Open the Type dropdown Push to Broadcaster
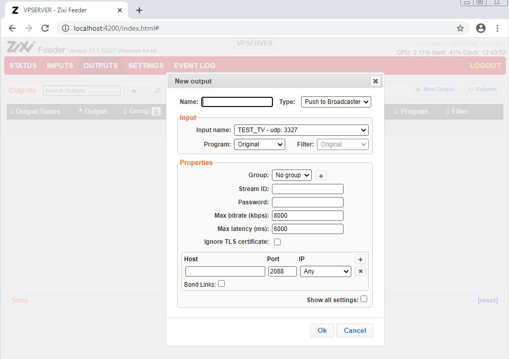Screen dimensions: 509x359 pyautogui.click(x=335, y=102)
